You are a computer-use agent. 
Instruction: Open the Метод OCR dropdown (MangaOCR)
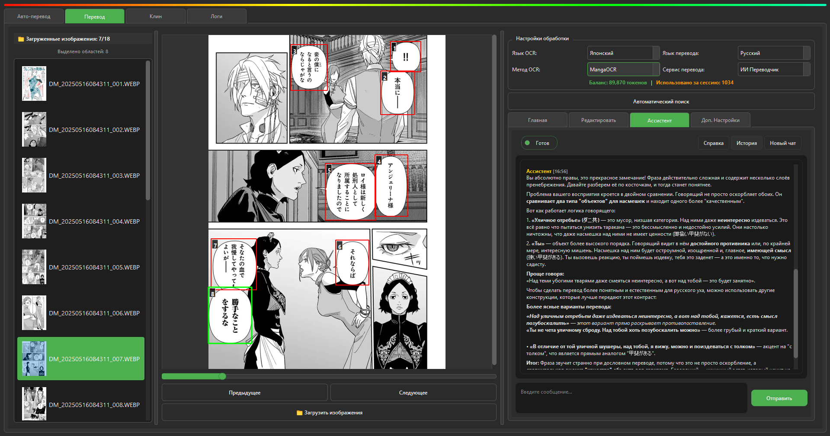(623, 70)
